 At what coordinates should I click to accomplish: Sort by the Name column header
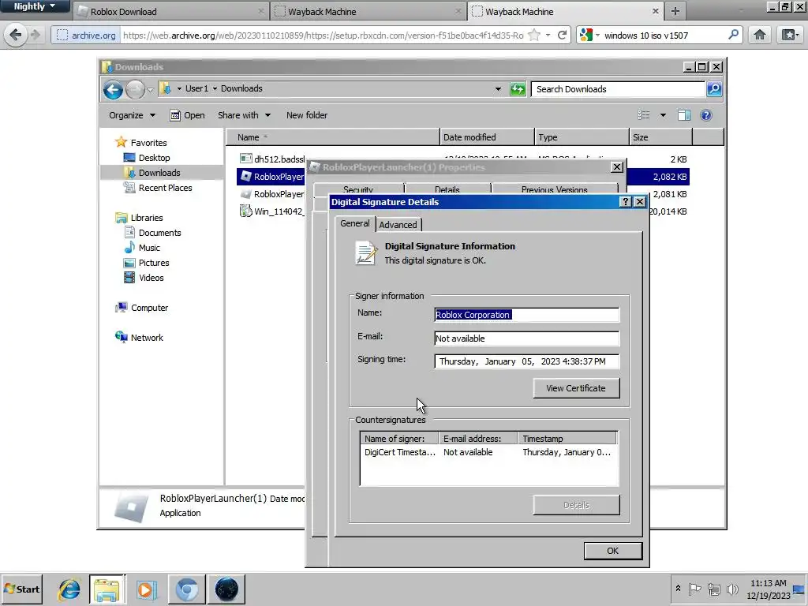[x=332, y=137]
